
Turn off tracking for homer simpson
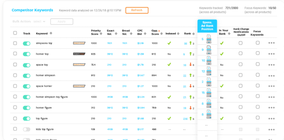[x=26, y=76]
